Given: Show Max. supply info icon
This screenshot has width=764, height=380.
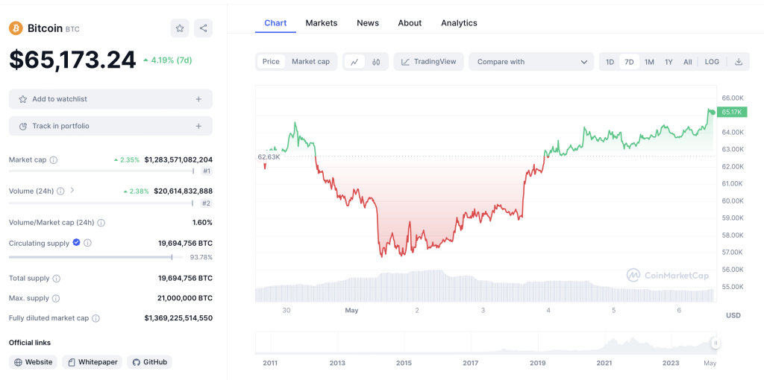Looking at the screenshot, I should [56, 298].
